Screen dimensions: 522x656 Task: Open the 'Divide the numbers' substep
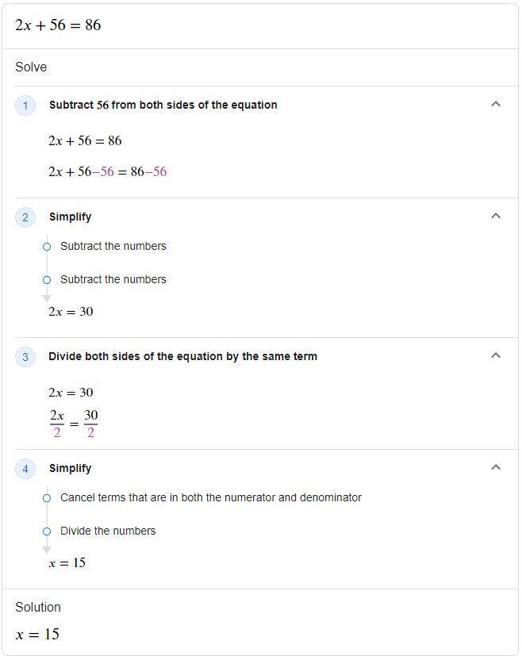click(x=108, y=531)
